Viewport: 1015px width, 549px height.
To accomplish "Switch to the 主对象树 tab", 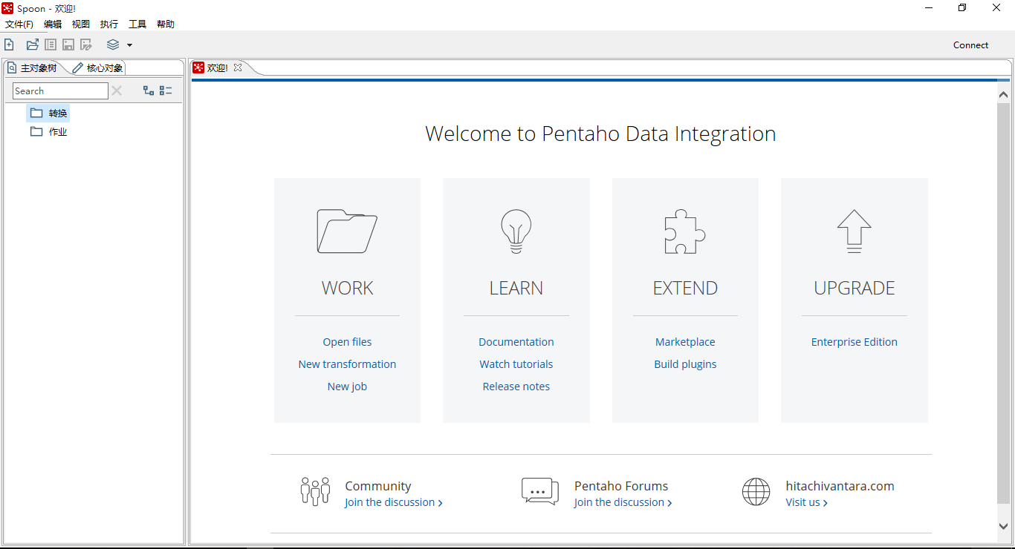I will 33,68.
